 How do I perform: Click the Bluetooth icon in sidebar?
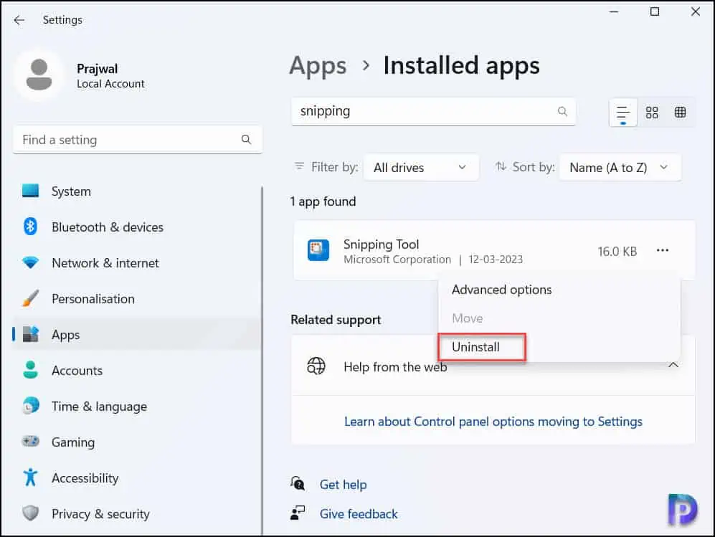point(31,226)
